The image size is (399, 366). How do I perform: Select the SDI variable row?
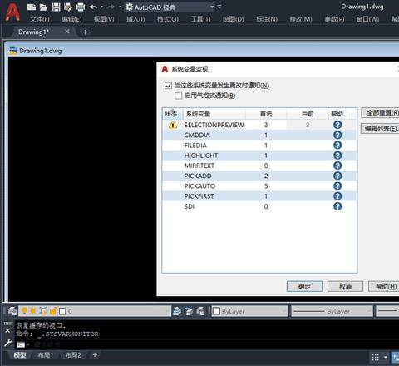259,206
